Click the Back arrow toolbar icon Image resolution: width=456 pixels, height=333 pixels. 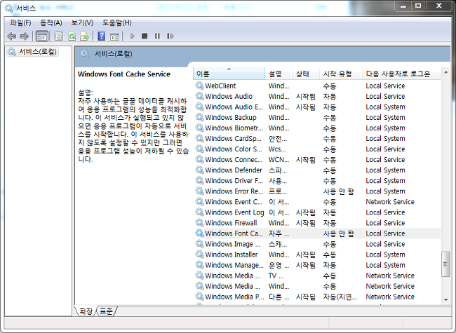point(12,36)
